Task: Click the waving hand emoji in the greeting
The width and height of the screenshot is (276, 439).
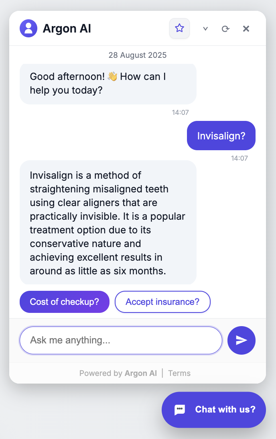Action: pos(112,76)
